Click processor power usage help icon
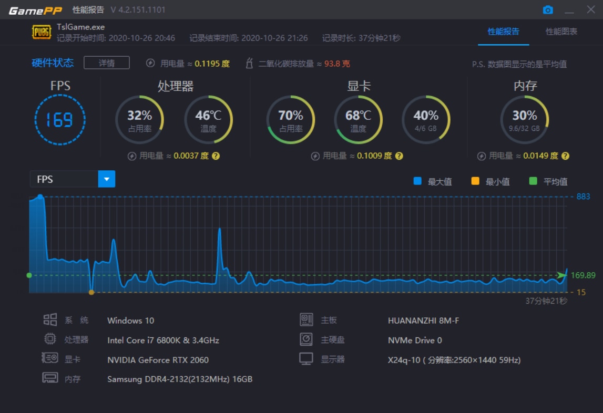 click(x=216, y=156)
